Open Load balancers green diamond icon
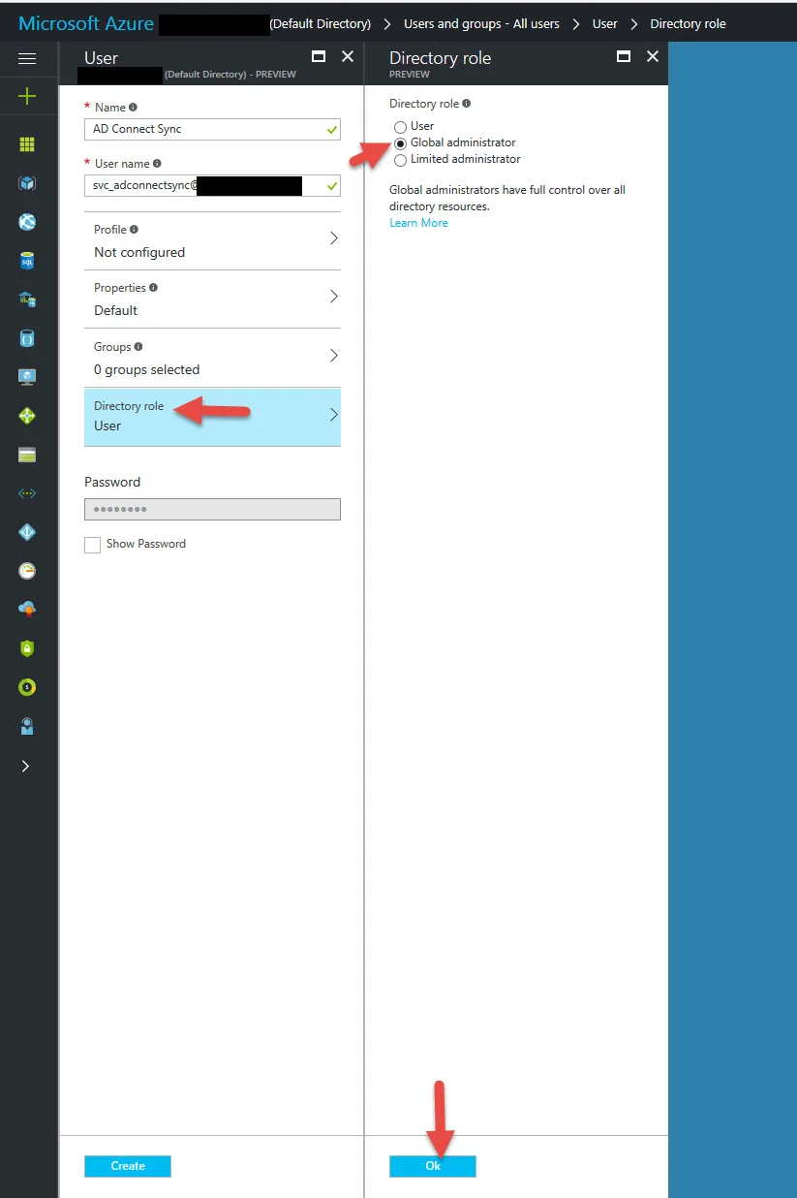The height and width of the screenshot is (1198, 797). tap(27, 416)
